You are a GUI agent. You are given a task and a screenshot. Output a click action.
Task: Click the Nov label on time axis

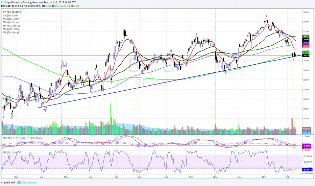click(215, 177)
